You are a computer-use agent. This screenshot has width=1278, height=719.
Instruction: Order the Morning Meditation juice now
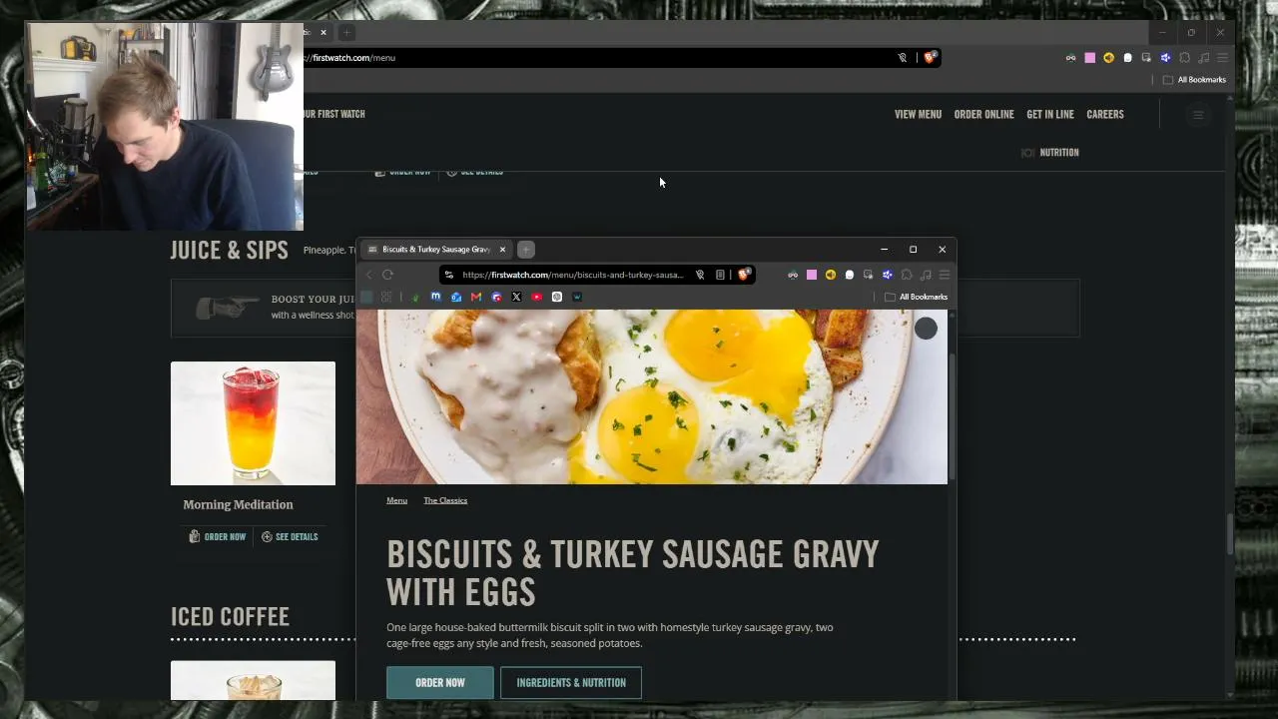218,537
